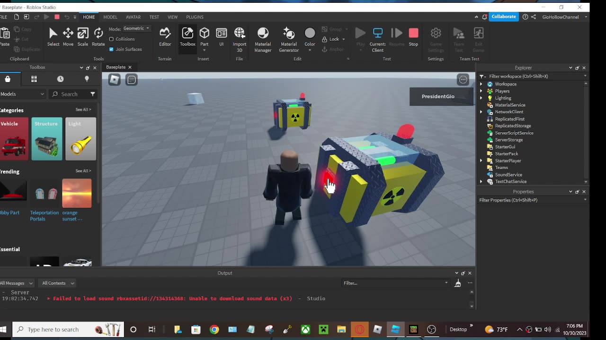Choose the Scale tool
This screenshot has width=606, height=340.
pos(83,37)
